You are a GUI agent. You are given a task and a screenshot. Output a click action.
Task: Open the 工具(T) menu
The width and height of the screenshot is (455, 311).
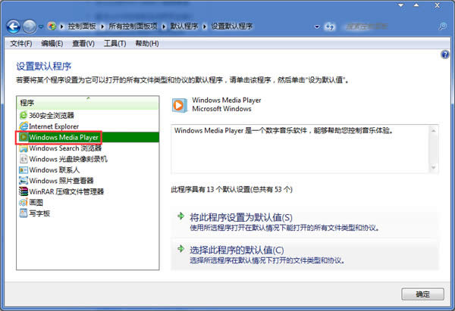tap(115, 43)
